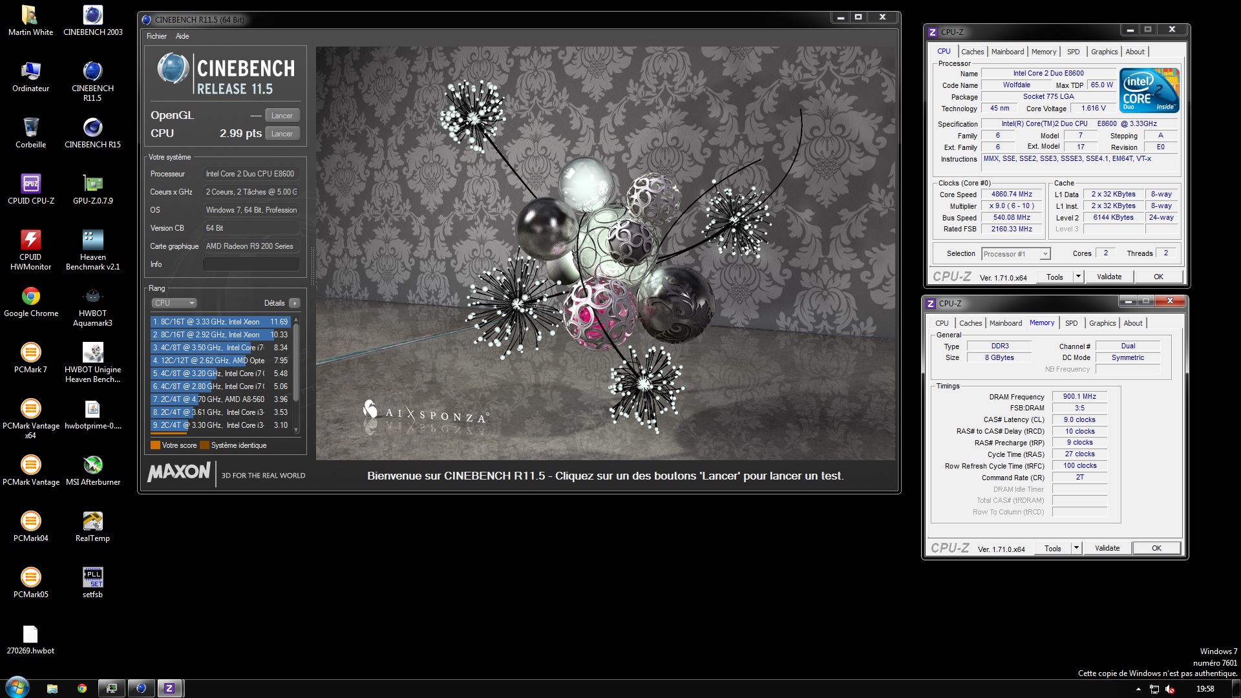Open PCMark Vantage x64 icon
Image resolution: width=1241 pixels, height=698 pixels.
tap(30, 419)
